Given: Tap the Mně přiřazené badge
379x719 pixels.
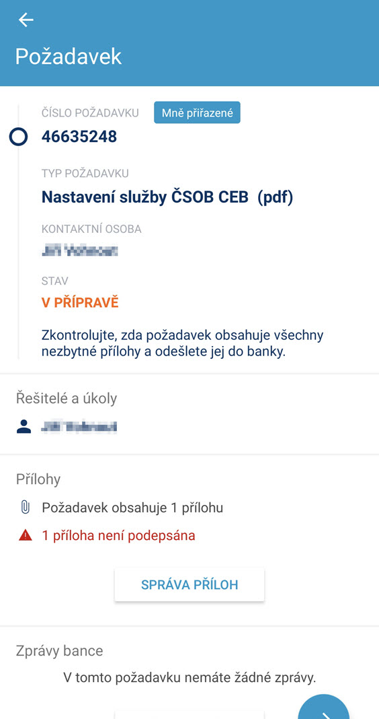Looking at the screenshot, I should pos(197,113).
